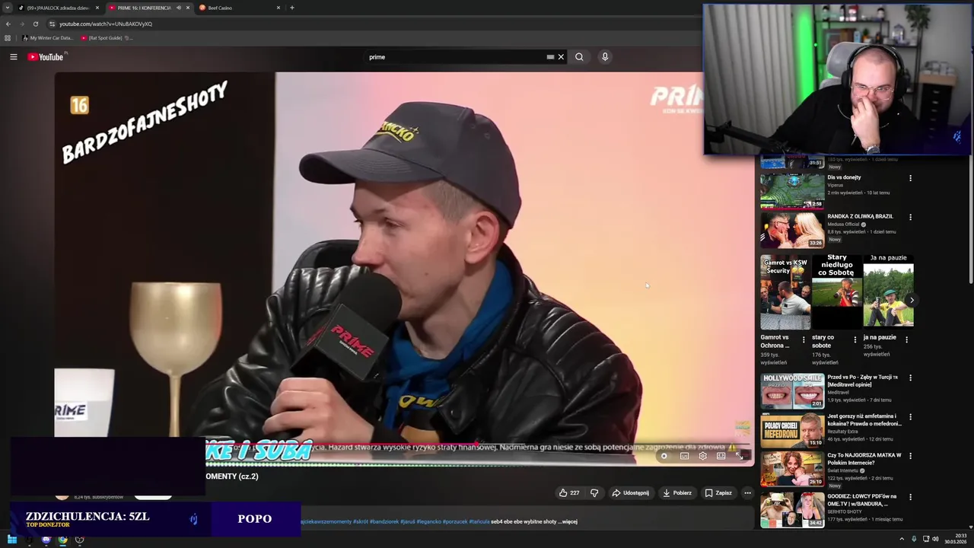Image resolution: width=974 pixels, height=548 pixels.
Task: Go to YouTube home via the logo
Action: coord(46,57)
